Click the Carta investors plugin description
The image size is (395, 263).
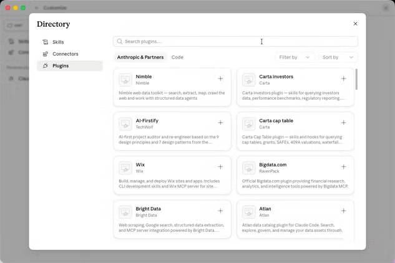click(x=293, y=95)
